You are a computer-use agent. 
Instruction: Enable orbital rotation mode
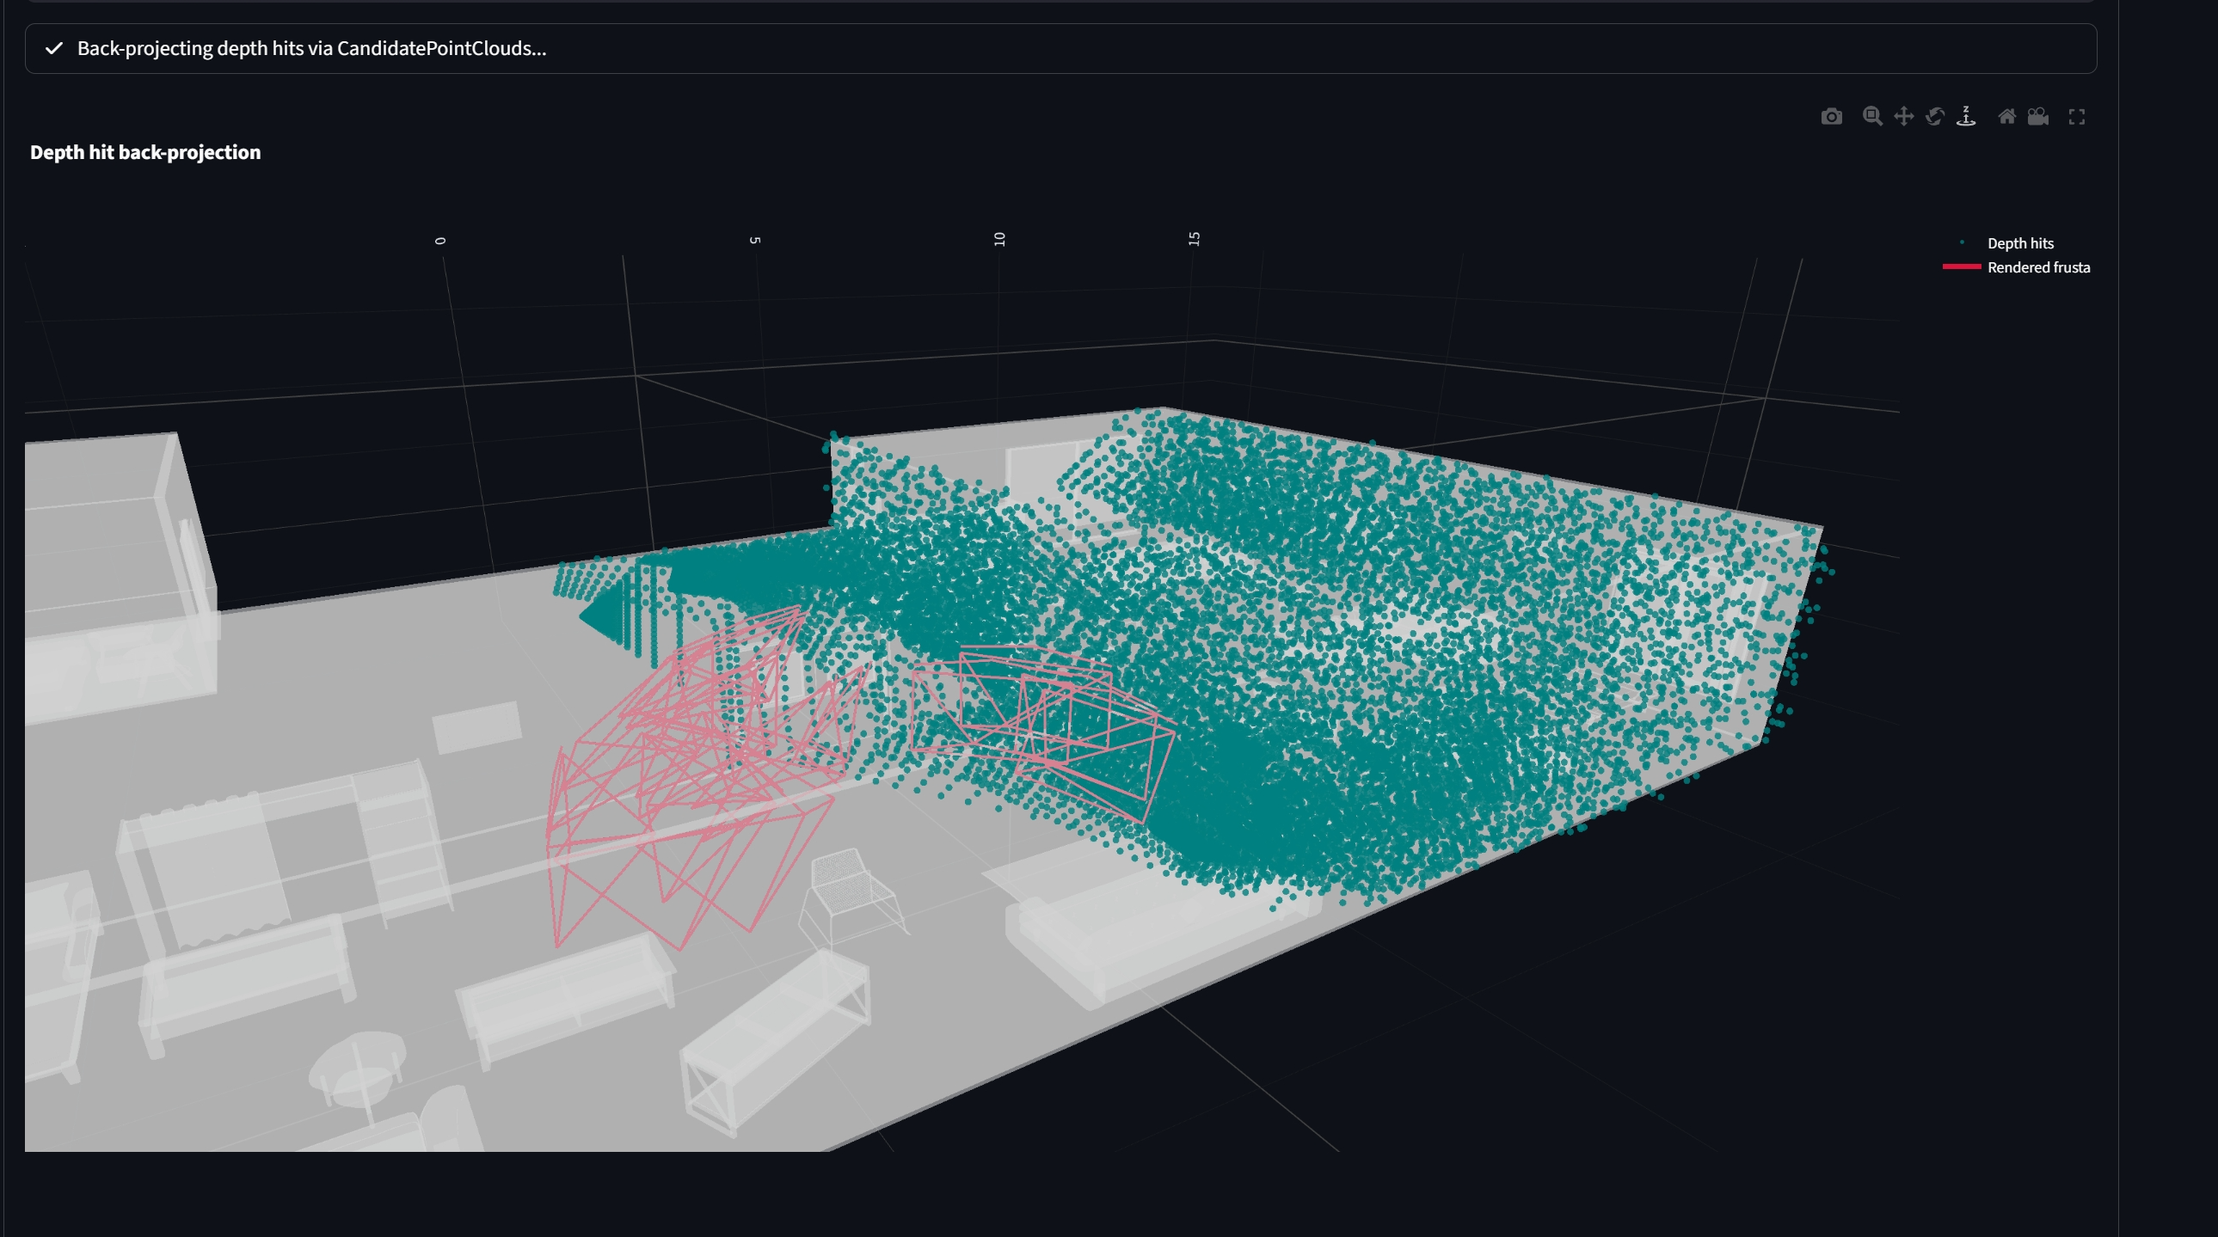click(x=1935, y=116)
